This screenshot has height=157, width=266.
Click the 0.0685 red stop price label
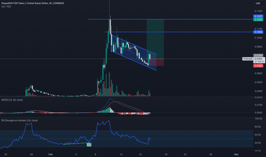click(x=258, y=66)
